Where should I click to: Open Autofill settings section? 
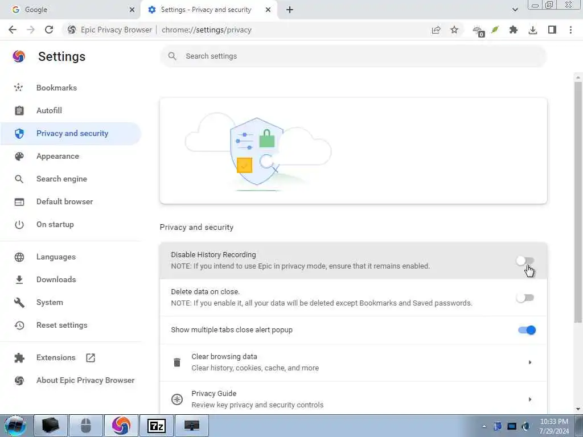pyautogui.click(x=71, y=110)
